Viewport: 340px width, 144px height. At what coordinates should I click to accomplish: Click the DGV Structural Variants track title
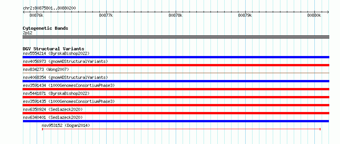[x=53, y=49]
